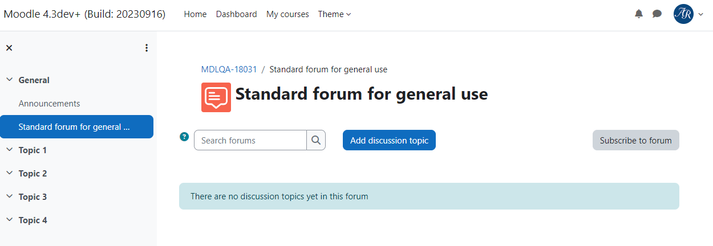Collapse the General section chevron
The height and width of the screenshot is (246, 713).
click(9, 80)
